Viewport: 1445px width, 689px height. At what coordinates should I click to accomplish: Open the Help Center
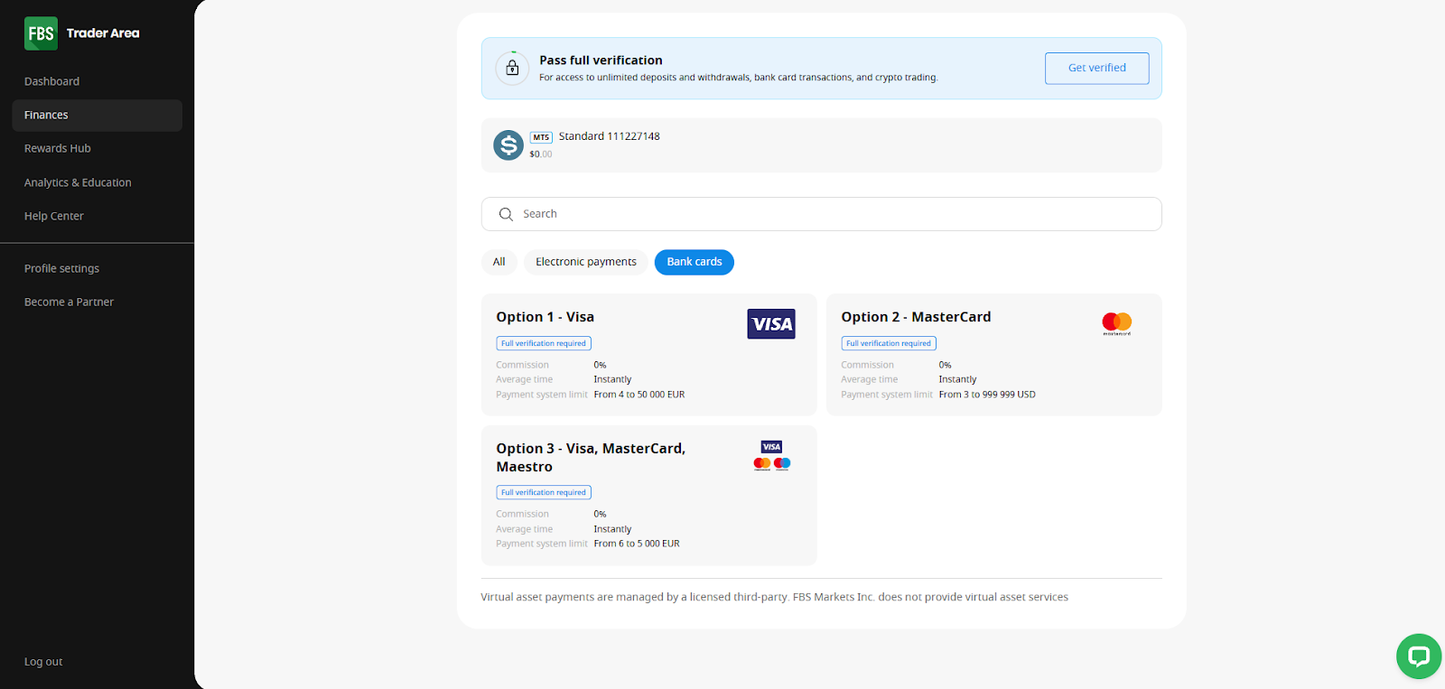click(53, 216)
